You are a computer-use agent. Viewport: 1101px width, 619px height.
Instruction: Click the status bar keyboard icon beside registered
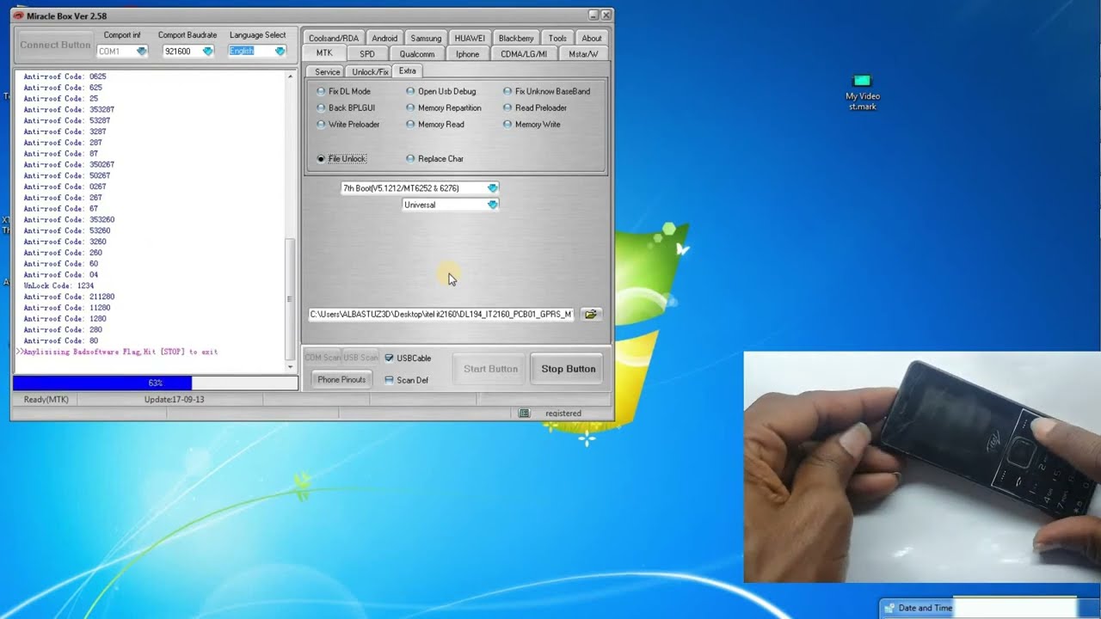pyautogui.click(x=524, y=414)
